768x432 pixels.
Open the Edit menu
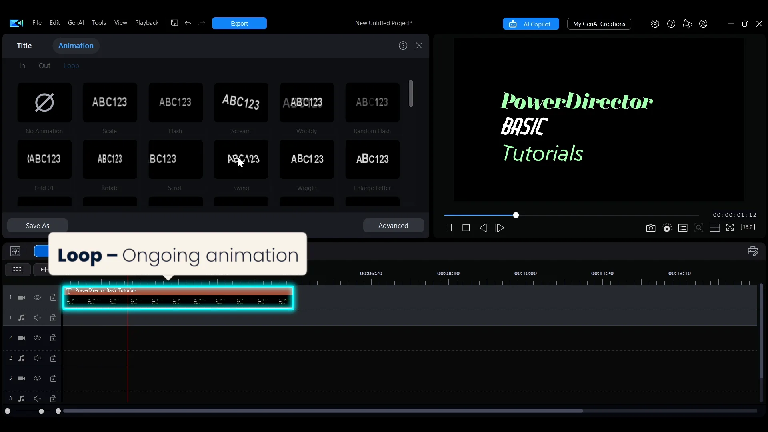coord(55,23)
